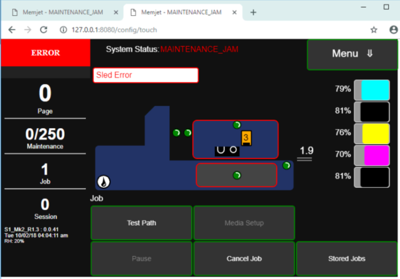The height and width of the screenshot is (279, 400).
Task: Open Stored Jobs
Action: [x=347, y=258]
